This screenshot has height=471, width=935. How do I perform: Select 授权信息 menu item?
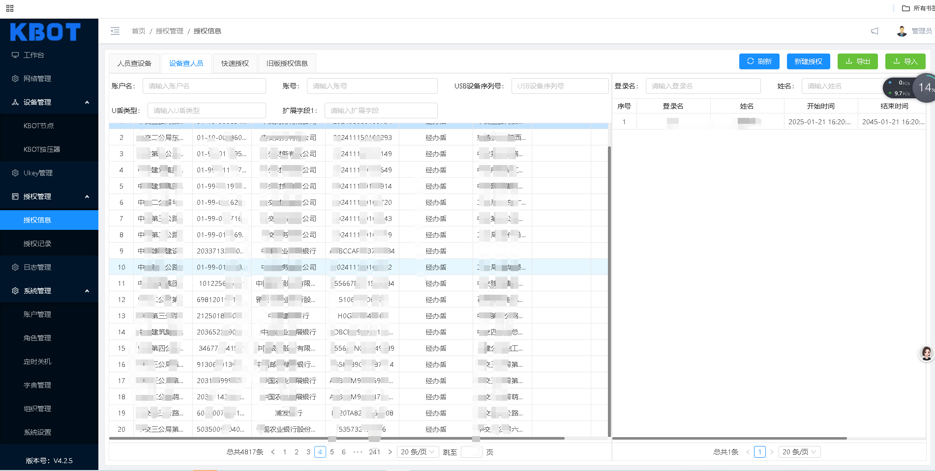(49, 220)
